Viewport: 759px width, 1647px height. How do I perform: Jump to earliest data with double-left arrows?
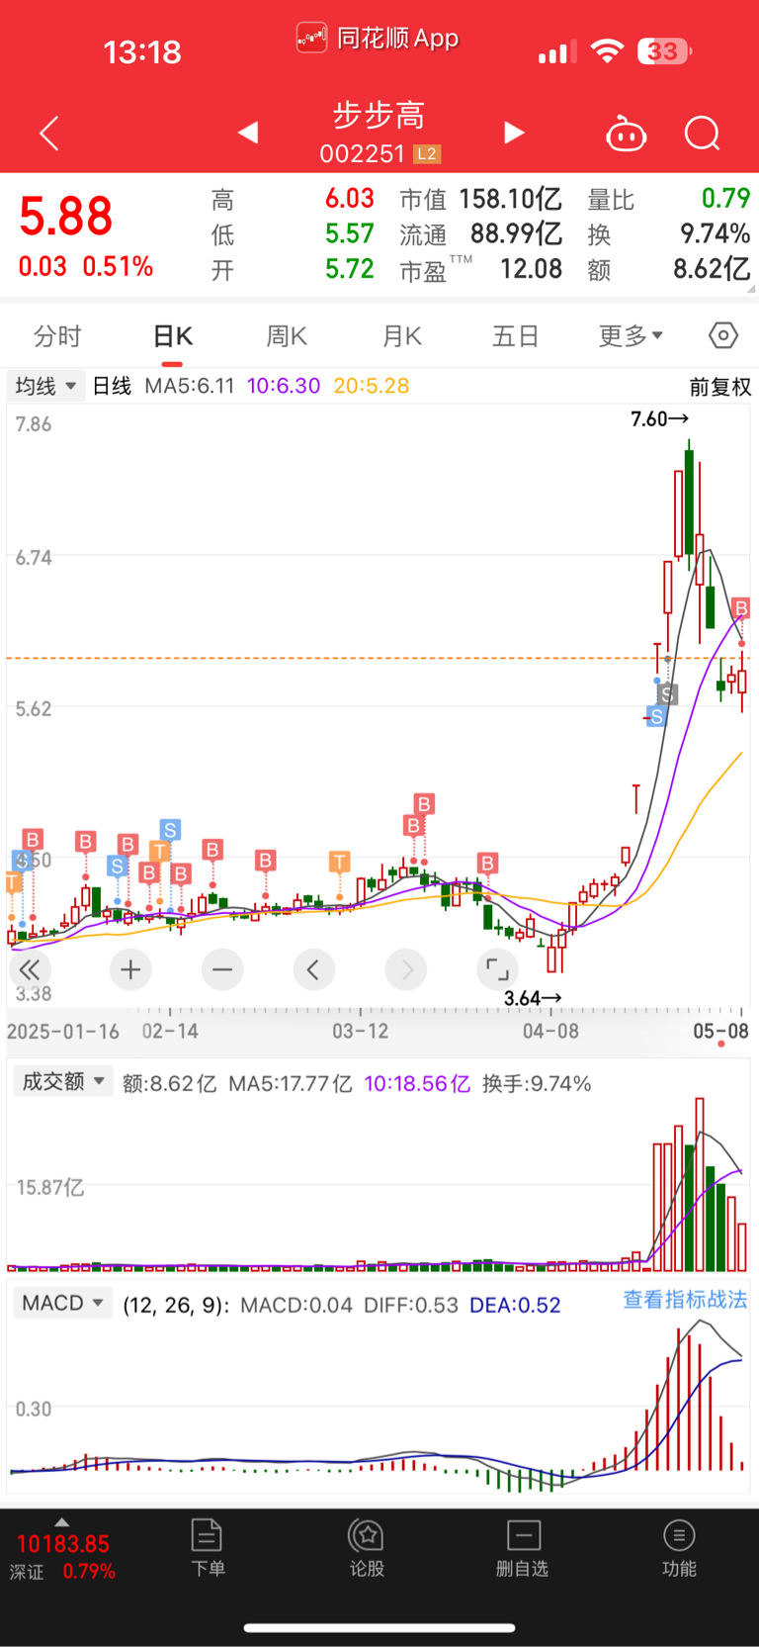(x=30, y=969)
